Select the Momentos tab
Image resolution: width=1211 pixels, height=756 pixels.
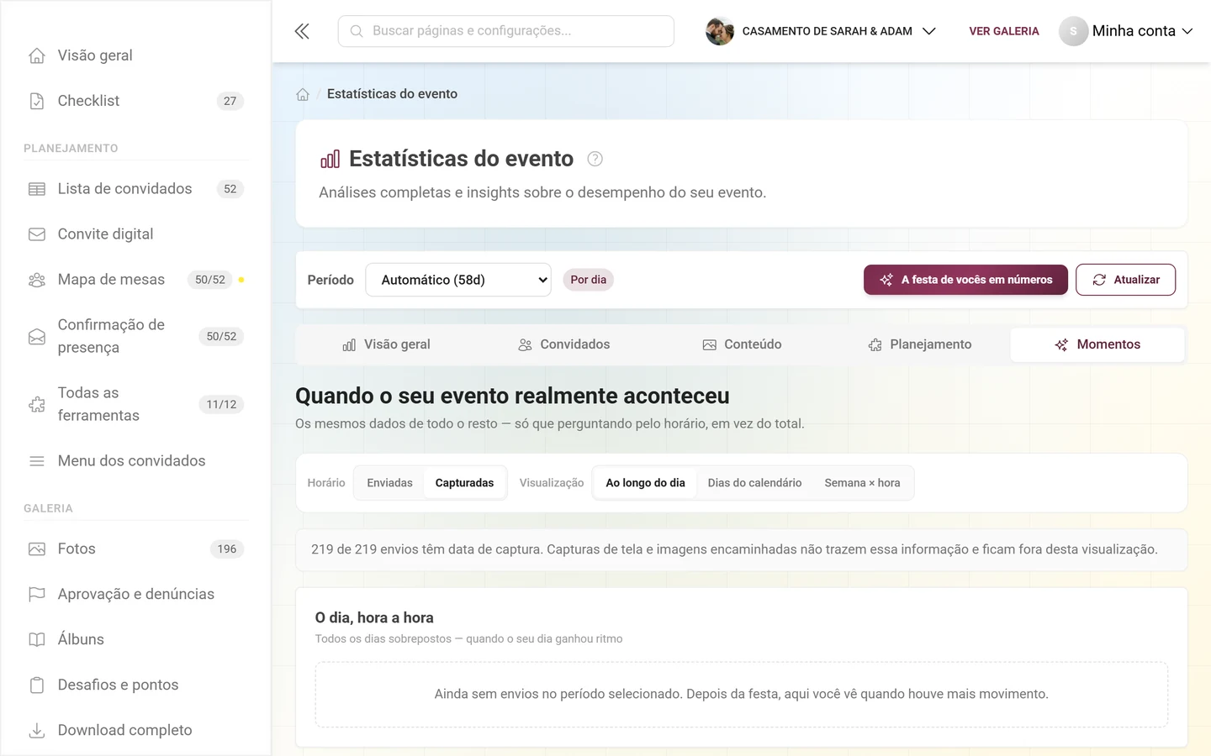[1097, 344]
